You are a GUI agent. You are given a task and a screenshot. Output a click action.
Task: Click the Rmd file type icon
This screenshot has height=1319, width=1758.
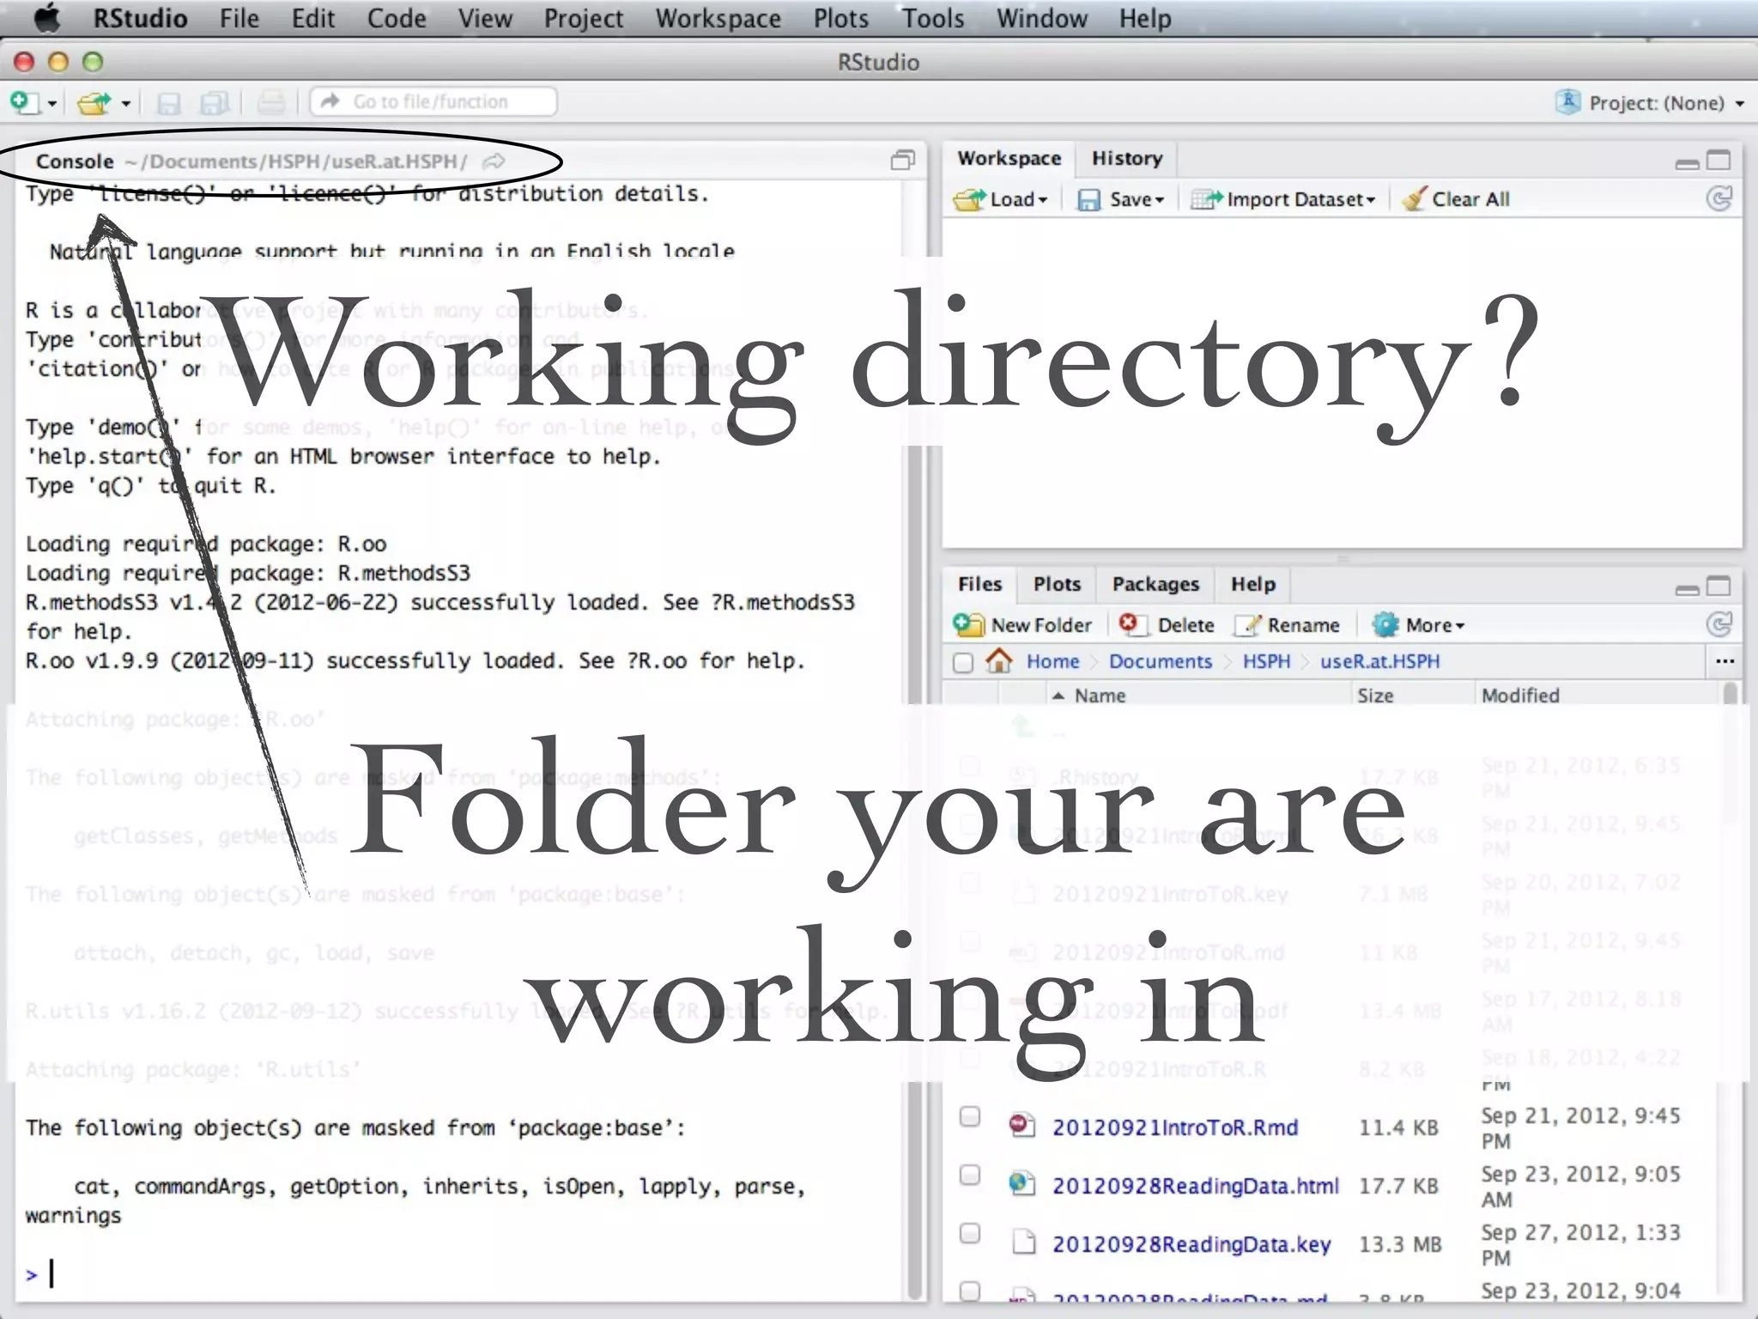click(x=1021, y=1124)
